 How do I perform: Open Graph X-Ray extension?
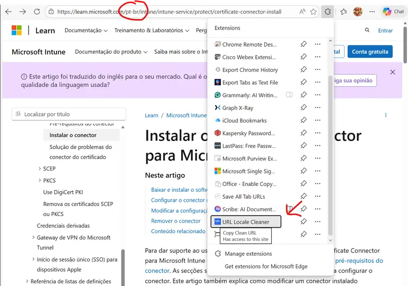pyautogui.click(x=234, y=108)
